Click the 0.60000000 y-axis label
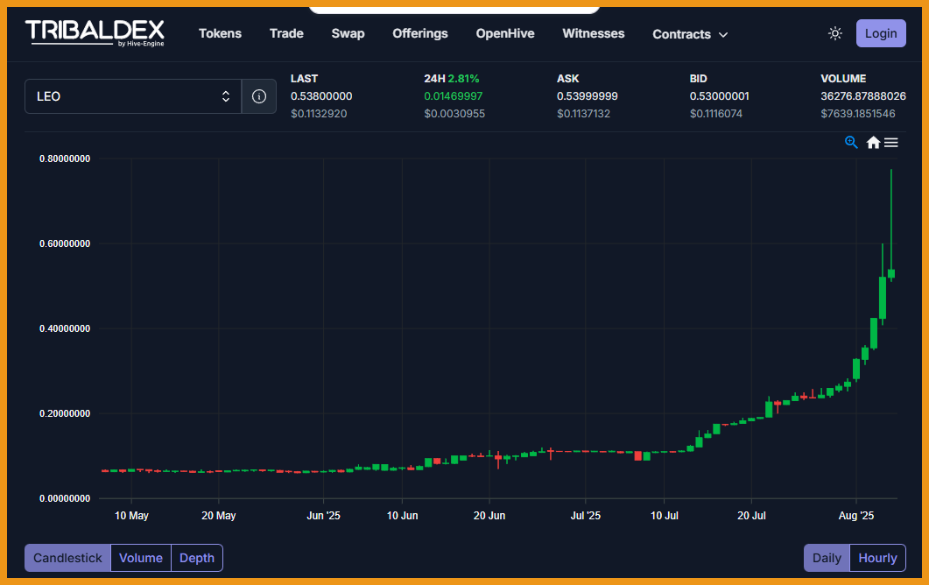This screenshot has height=585, width=929. pyautogui.click(x=65, y=243)
